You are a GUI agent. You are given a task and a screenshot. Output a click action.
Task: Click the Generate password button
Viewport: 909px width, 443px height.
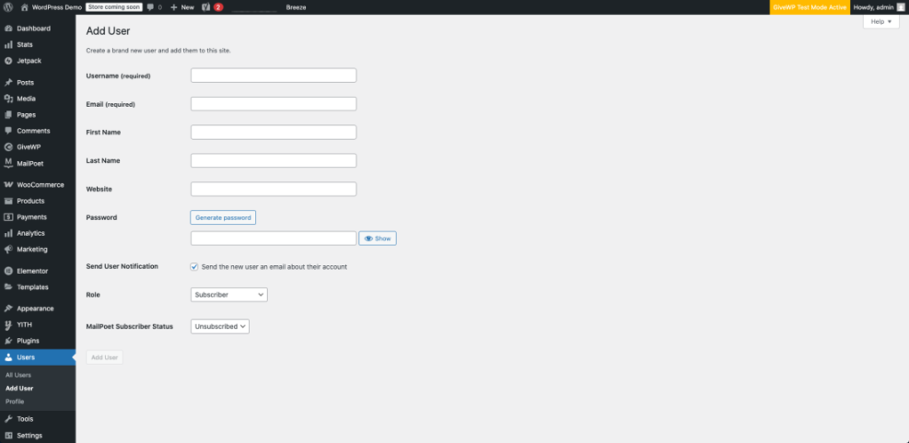coord(223,217)
